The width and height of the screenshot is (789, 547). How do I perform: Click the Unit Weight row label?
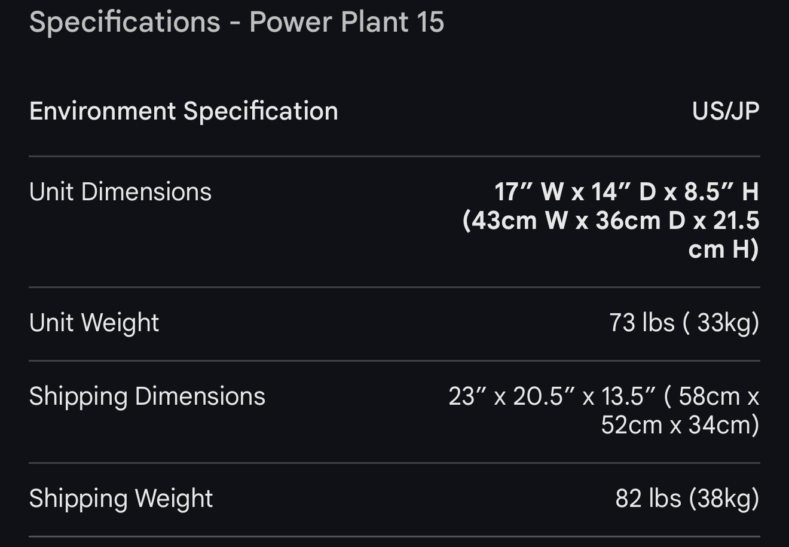[94, 323]
